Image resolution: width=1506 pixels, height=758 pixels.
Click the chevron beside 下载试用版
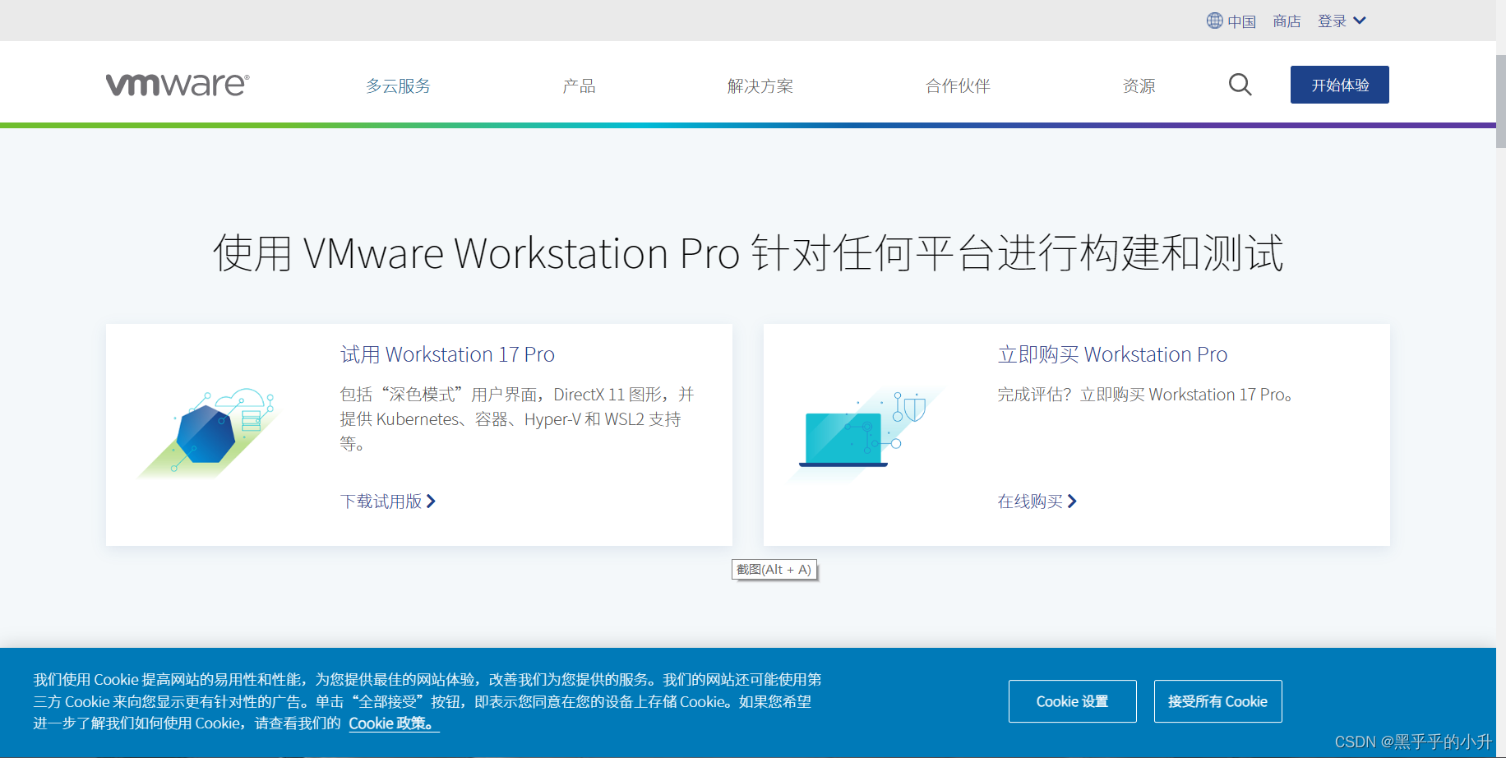pos(431,501)
